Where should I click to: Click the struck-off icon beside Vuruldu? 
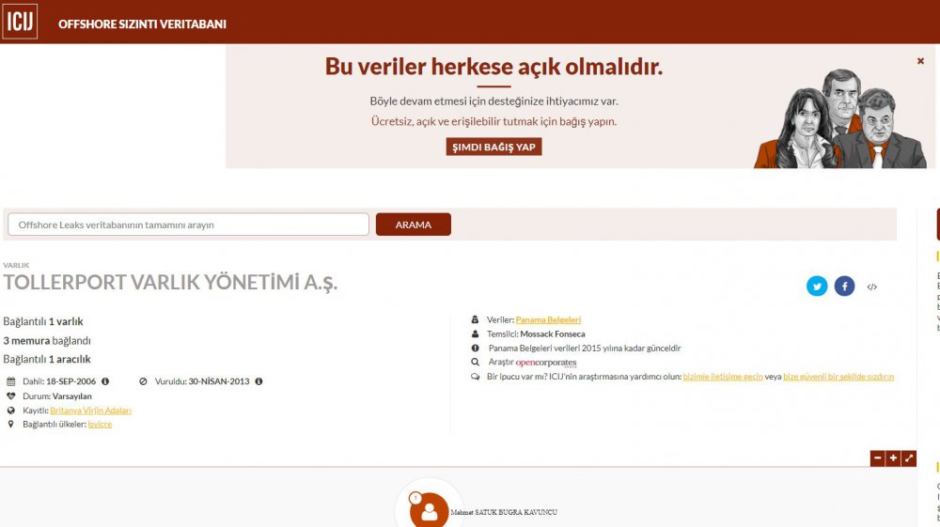click(143, 381)
